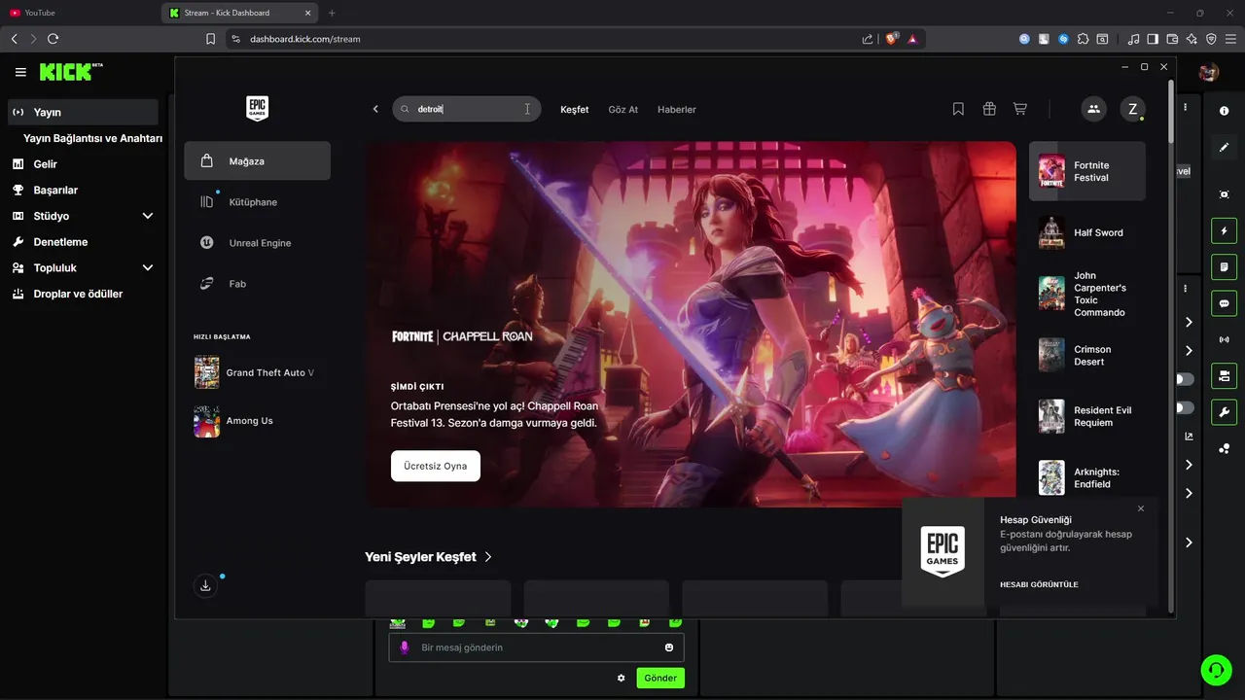Image resolution: width=1245 pixels, height=700 pixels.
Task: Bookmark this page in the browser
Action: point(210,39)
